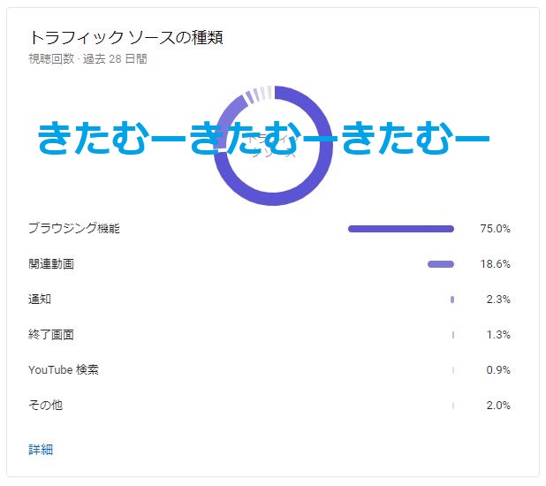Click the その他 traffic source label
This screenshot has width=546, height=486.
pos(46,406)
